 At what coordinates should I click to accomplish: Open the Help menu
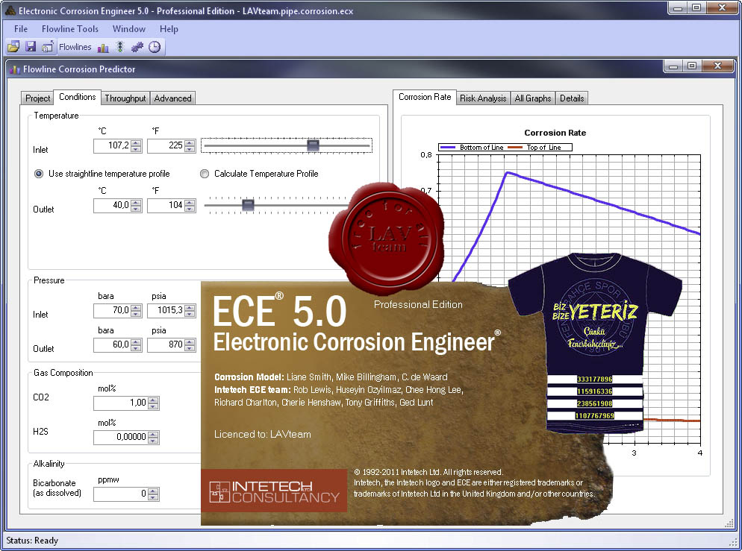[169, 29]
